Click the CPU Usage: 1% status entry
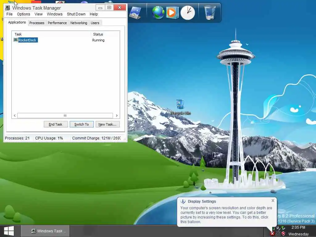The width and height of the screenshot is (316, 237). (x=49, y=138)
